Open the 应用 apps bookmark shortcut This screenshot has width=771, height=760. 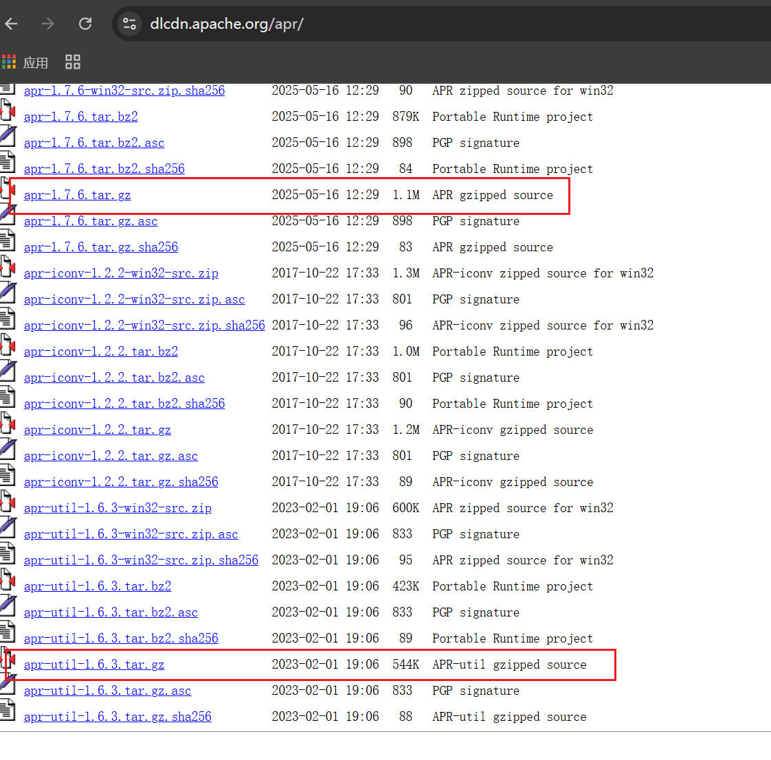[25, 62]
